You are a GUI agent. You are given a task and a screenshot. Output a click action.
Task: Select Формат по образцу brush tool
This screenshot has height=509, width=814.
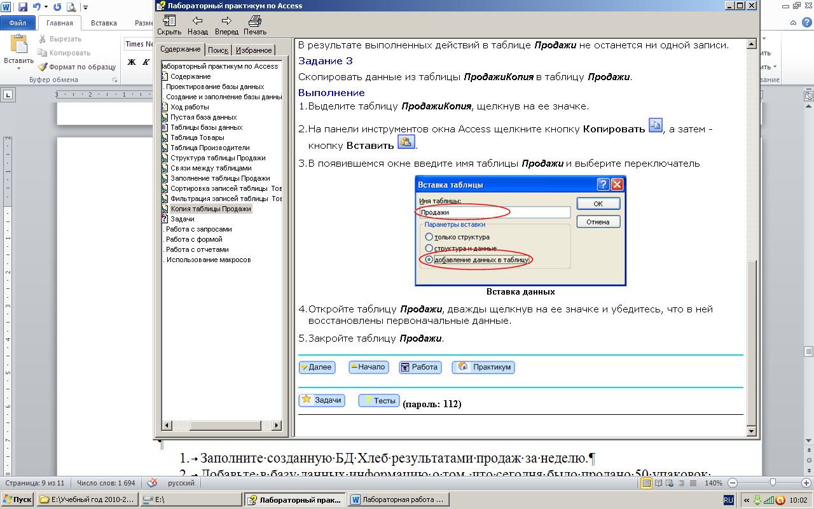click(77, 67)
